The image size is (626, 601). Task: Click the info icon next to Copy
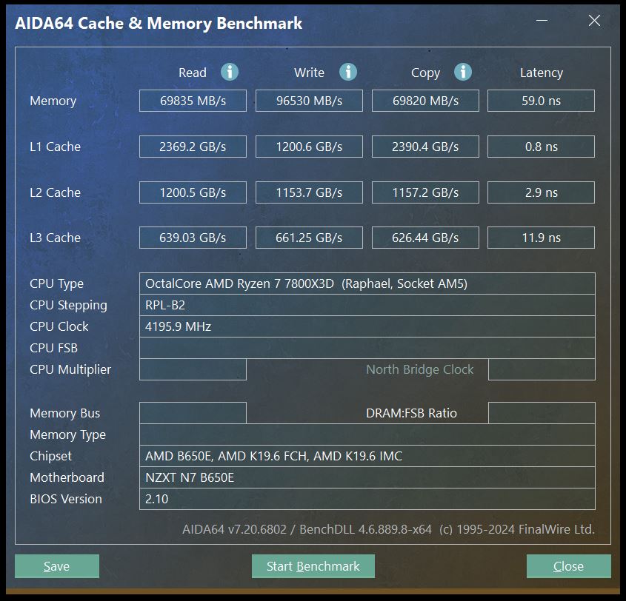coord(463,73)
